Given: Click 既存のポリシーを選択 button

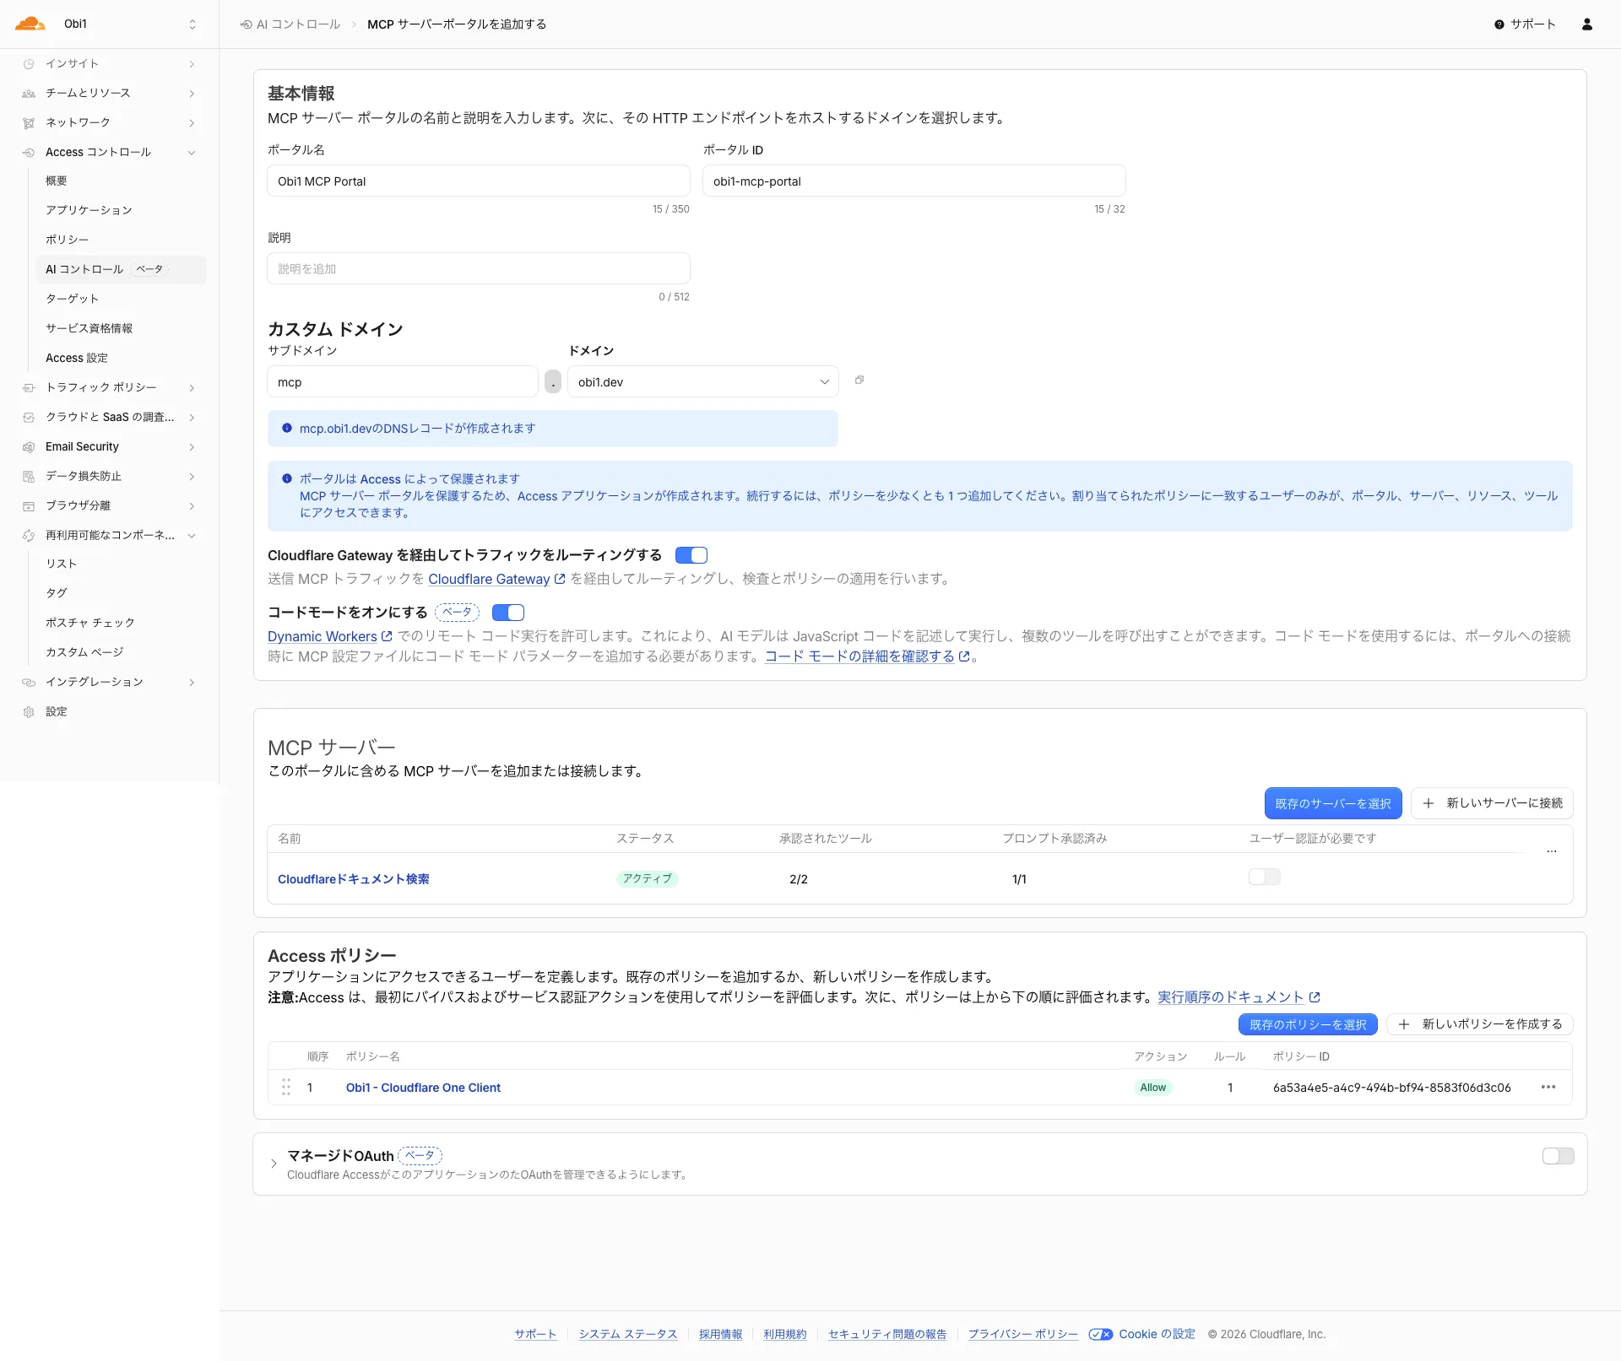Looking at the screenshot, I should tap(1308, 1024).
